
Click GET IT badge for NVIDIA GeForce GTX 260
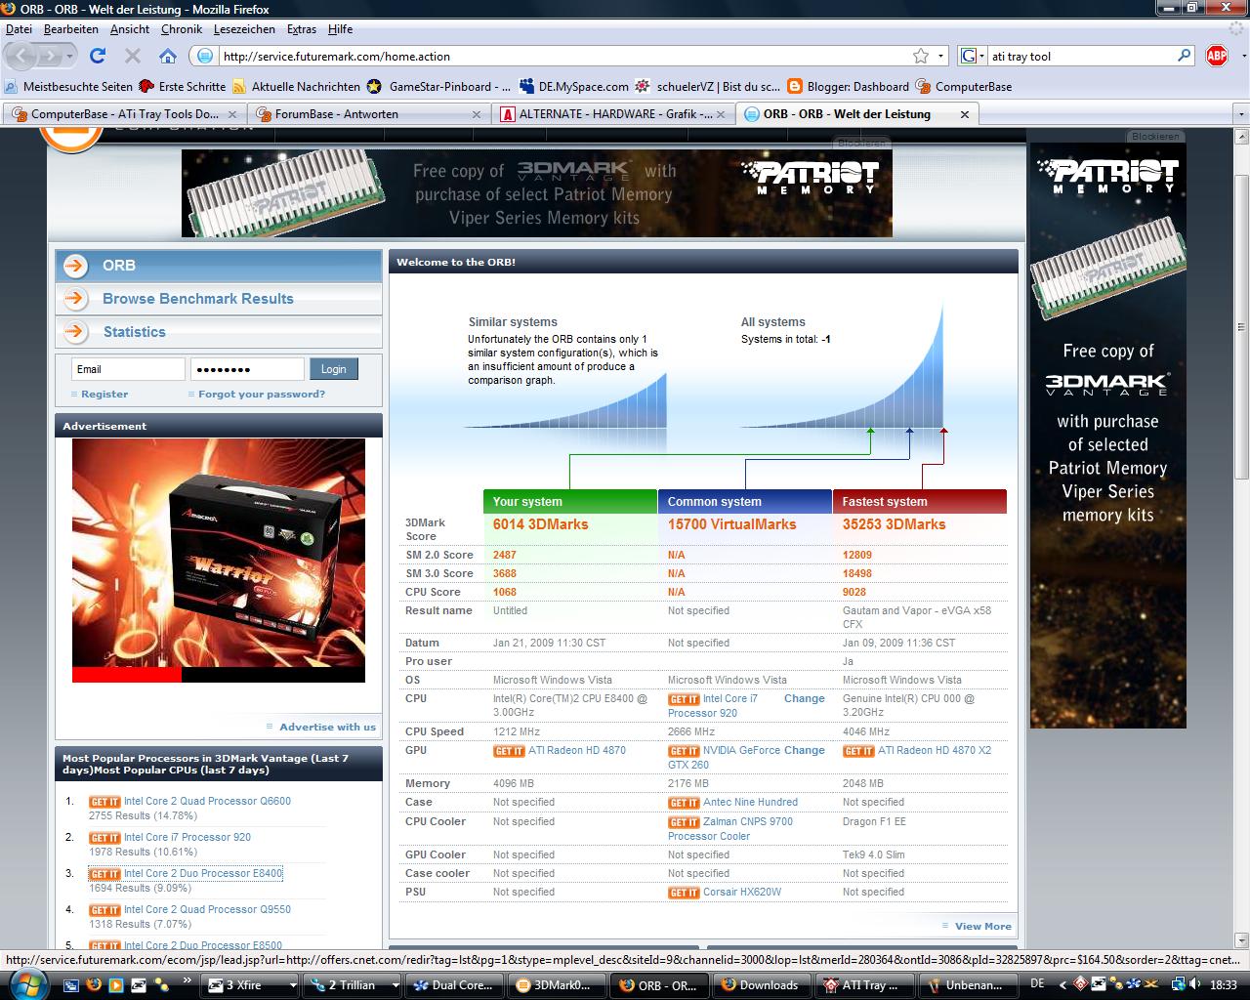coord(684,751)
